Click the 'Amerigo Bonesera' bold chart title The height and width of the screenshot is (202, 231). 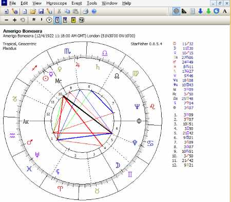(x=23, y=31)
